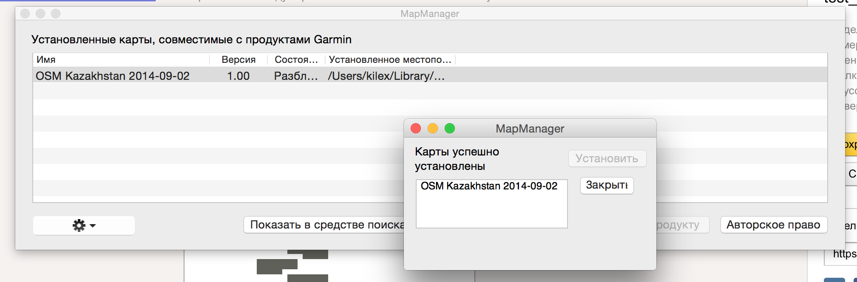Viewport: 857px width, 282px height.
Task: Open the gear actions dropdown menu
Action: (x=84, y=225)
